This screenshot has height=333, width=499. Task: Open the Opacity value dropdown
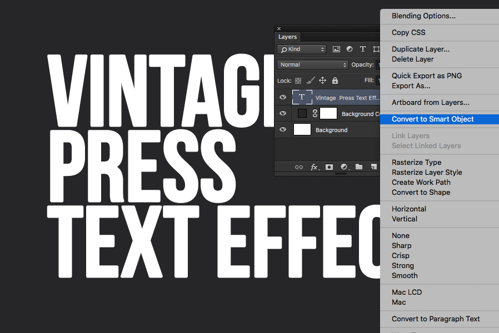click(x=377, y=64)
